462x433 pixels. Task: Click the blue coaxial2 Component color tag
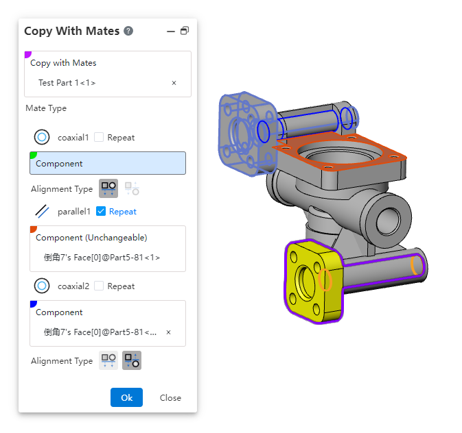(x=33, y=304)
